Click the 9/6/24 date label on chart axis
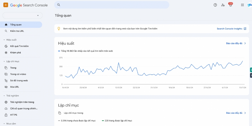252x126 pixels. tap(172, 88)
